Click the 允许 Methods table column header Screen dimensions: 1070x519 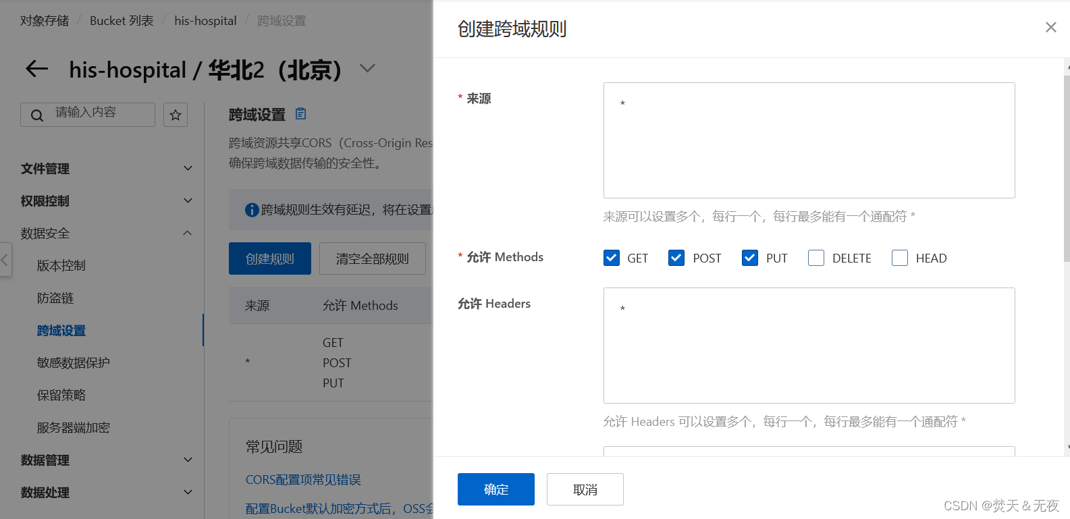click(x=360, y=306)
